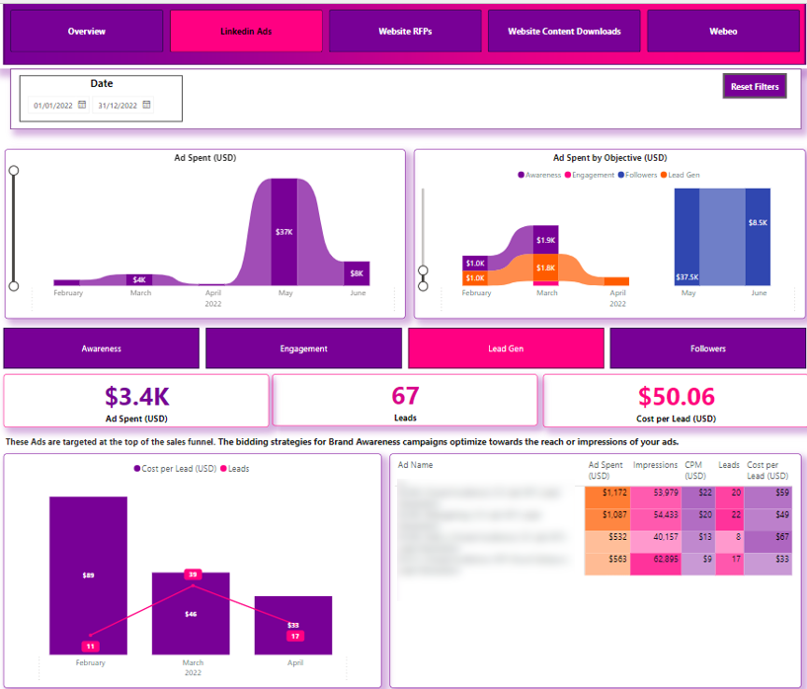The width and height of the screenshot is (807, 689).
Task: Click the Followers legend item in Objective chart
Action: pos(639,175)
